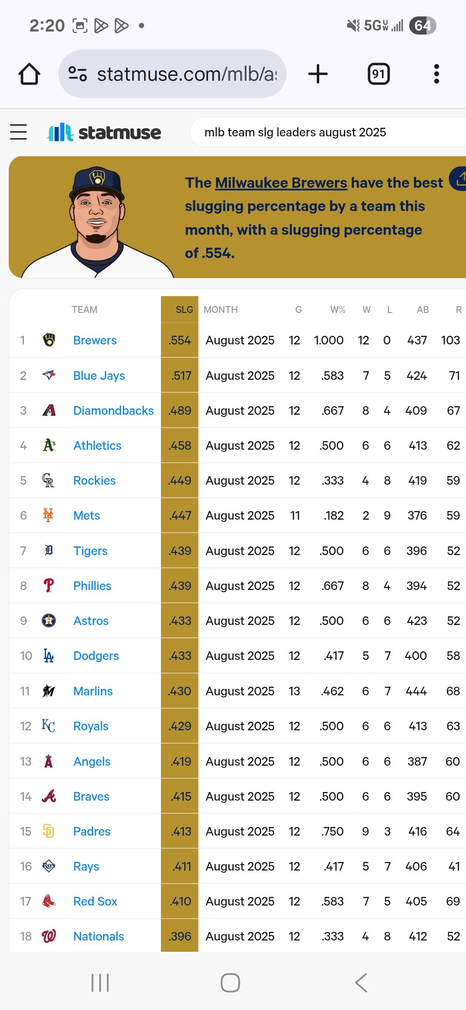466x1010 pixels.
Task: Open the browser three-dot menu
Action: pyautogui.click(x=437, y=74)
